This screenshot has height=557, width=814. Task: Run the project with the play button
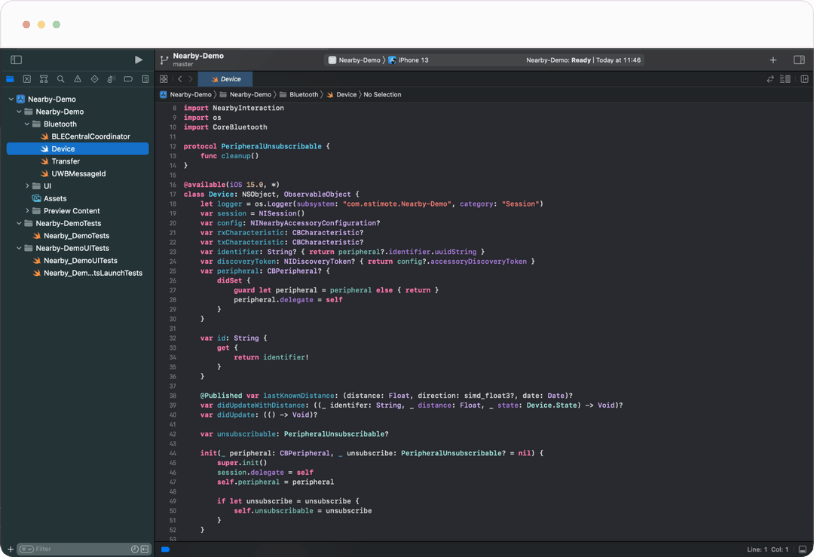[x=138, y=60]
